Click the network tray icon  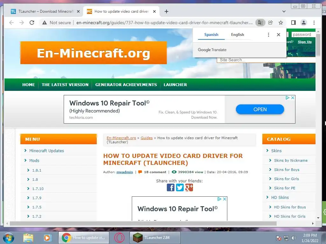pos(286,238)
